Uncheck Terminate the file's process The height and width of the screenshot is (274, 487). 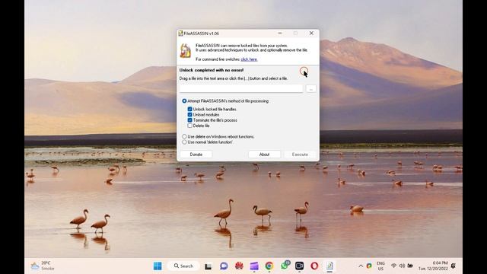tap(189, 120)
